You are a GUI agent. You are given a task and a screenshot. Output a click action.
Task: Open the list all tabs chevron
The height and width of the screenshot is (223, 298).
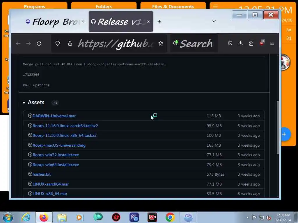[x=214, y=21]
